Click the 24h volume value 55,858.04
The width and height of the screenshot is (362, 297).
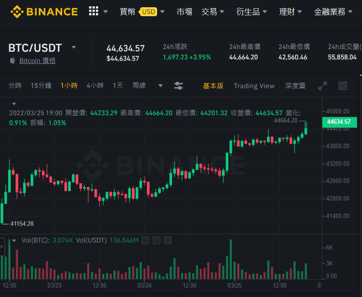point(342,57)
